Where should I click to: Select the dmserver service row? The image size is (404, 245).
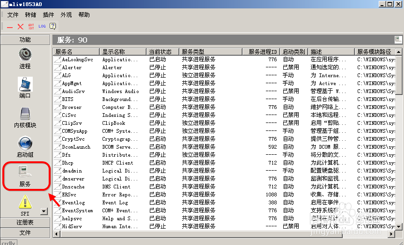224,179
